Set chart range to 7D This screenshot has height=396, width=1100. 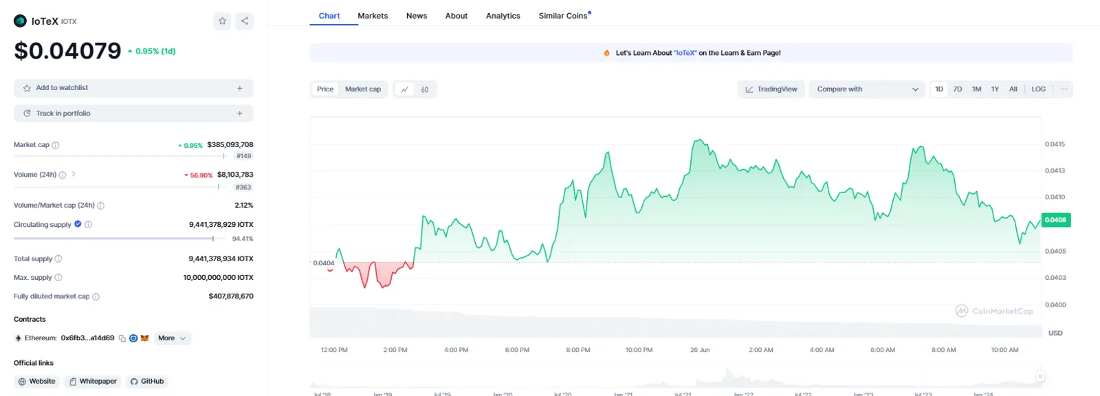pos(958,89)
